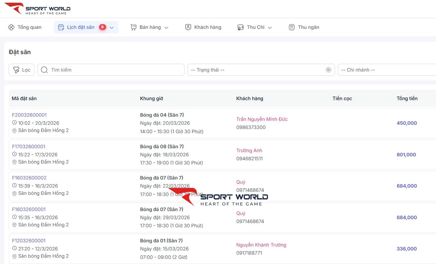Click the Lịch đặt sân calendar icon

pyautogui.click(x=61, y=27)
